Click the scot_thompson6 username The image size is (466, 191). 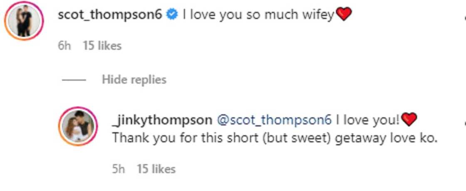tap(110, 15)
